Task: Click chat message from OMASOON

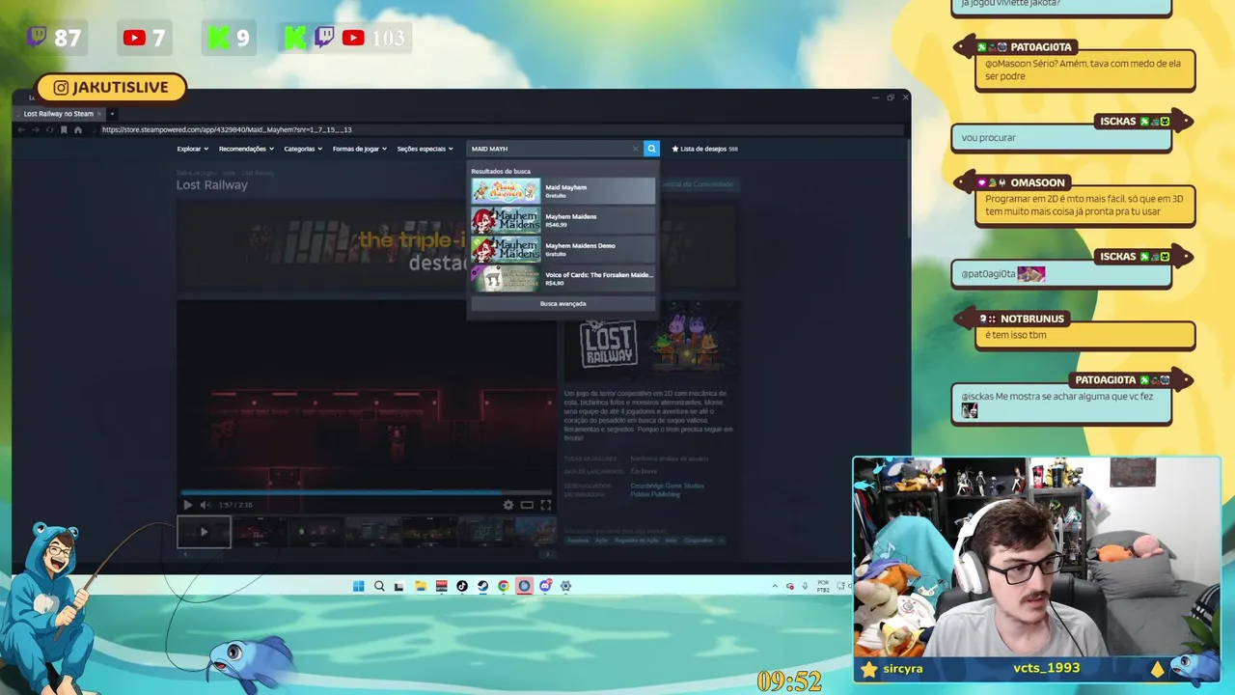Action: [1084, 205]
